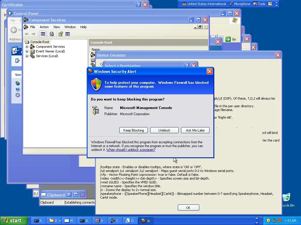Click the Services gears node icon
Viewport: 301px width, 225px height.
tap(32, 56)
